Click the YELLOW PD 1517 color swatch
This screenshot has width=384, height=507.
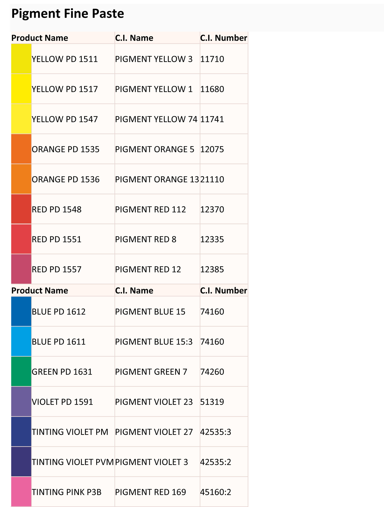[21, 89]
